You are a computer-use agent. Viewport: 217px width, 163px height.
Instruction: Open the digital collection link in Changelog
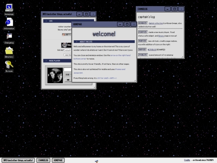(x=156, y=23)
